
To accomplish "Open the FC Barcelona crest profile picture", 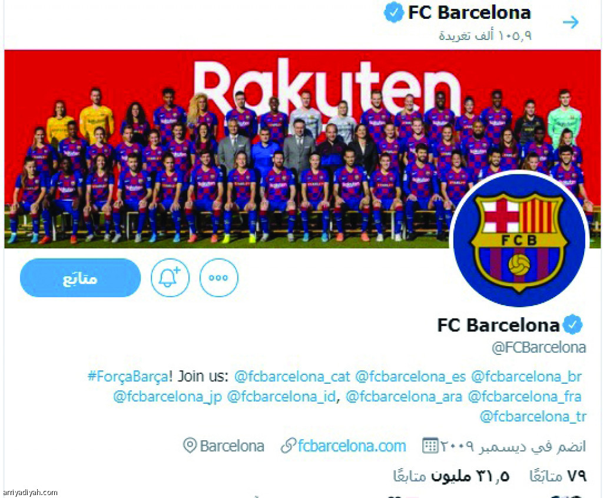I will tap(519, 240).
